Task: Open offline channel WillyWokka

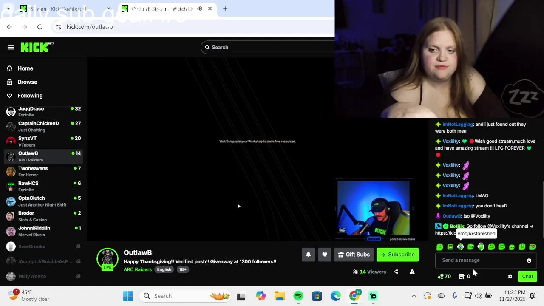Action: pyautogui.click(x=42, y=276)
